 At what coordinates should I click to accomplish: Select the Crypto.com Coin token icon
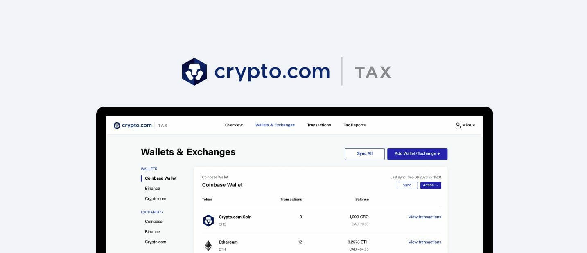[209, 220]
